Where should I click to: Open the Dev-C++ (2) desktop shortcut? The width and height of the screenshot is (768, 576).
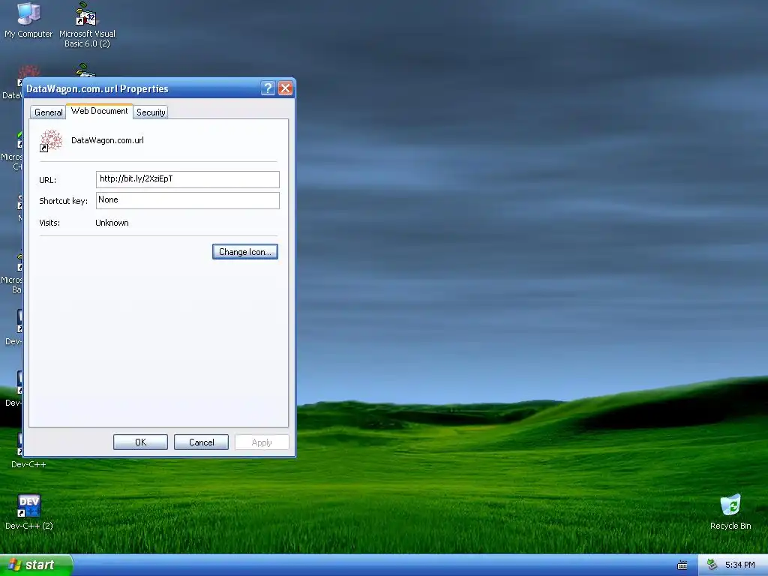pyautogui.click(x=29, y=511)
